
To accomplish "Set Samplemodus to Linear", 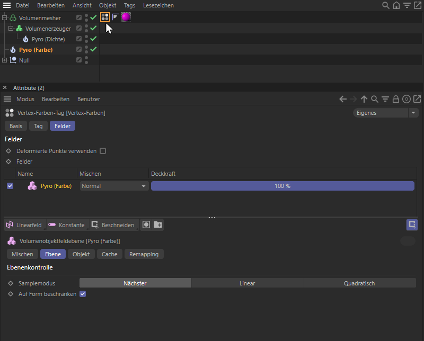I will pos(247,283).
